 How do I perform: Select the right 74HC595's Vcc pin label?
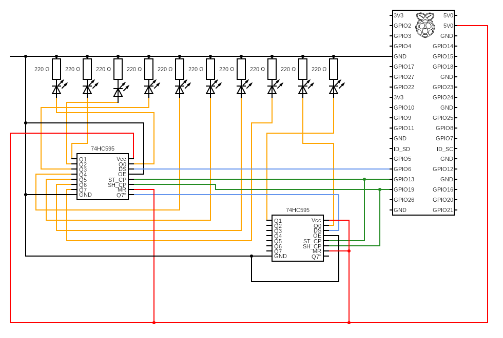tap(316, 220)
